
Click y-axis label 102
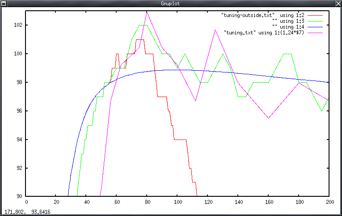(x=18, y=25)
